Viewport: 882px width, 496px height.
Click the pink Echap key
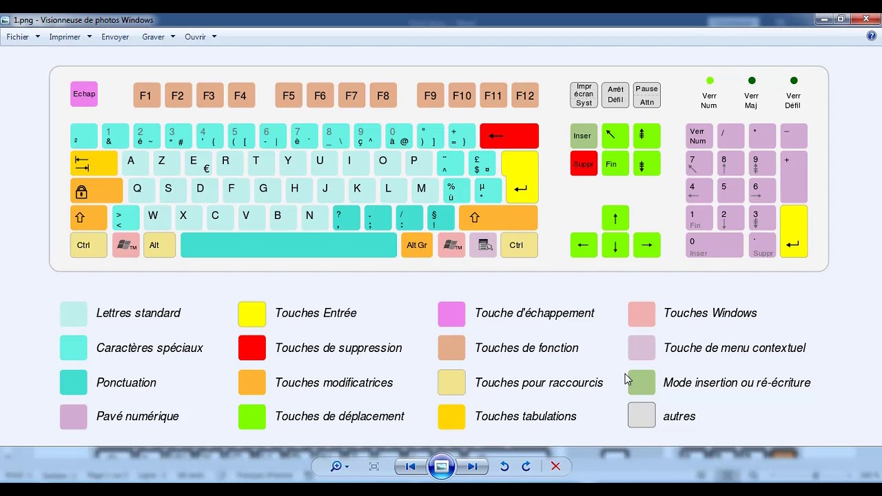tap(84, 94)
